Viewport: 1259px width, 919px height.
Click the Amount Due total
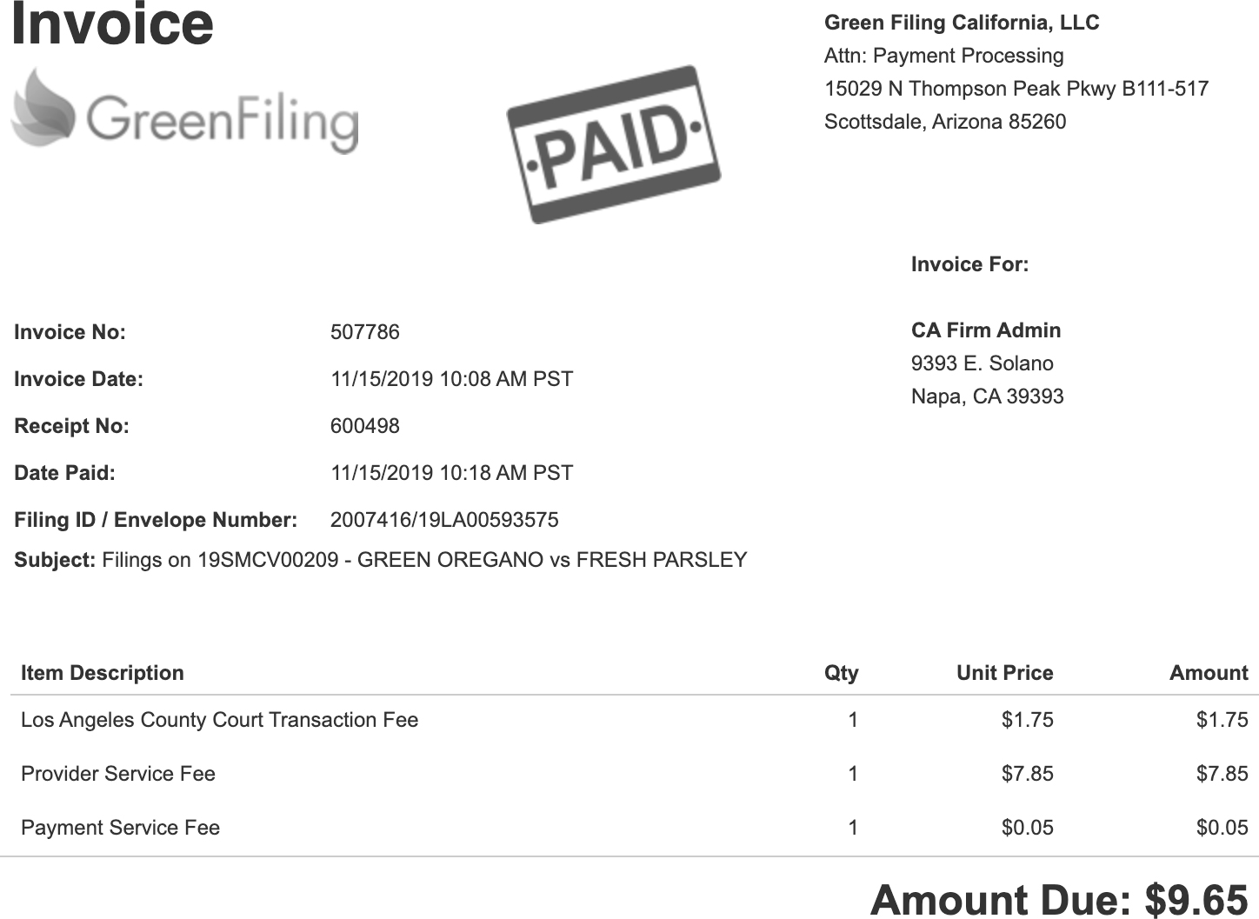[1060, 900]
